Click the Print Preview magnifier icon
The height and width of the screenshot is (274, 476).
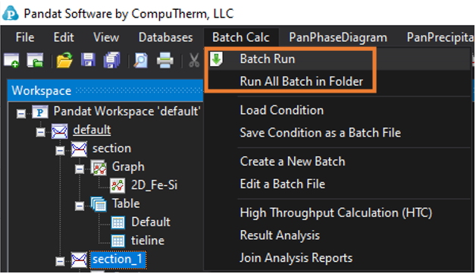click(141, 60)
